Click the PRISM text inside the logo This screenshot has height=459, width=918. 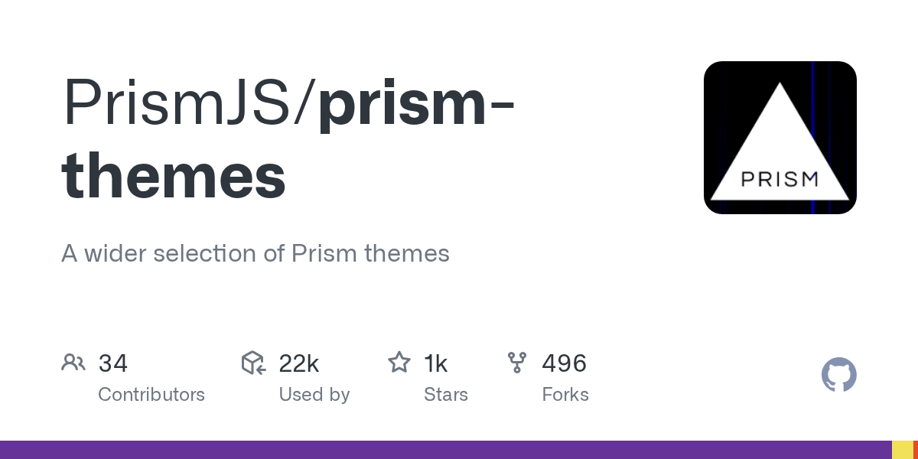pyautogui.click(x=780, y=179)
